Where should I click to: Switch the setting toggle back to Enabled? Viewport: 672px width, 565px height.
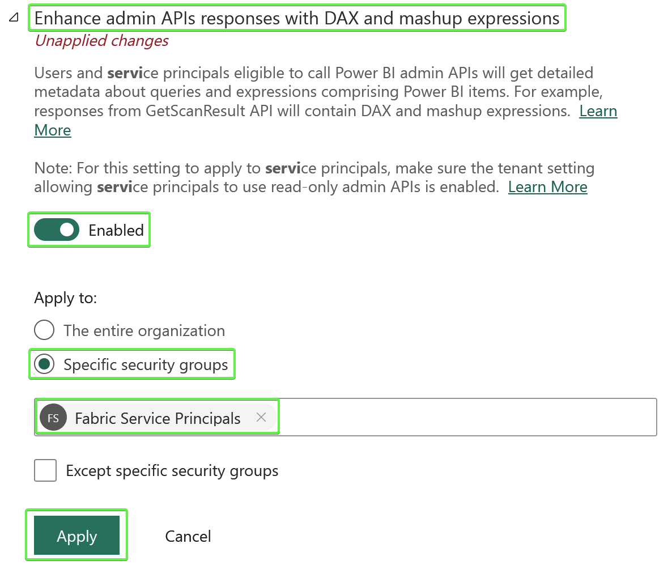click(x=56, y=230)
